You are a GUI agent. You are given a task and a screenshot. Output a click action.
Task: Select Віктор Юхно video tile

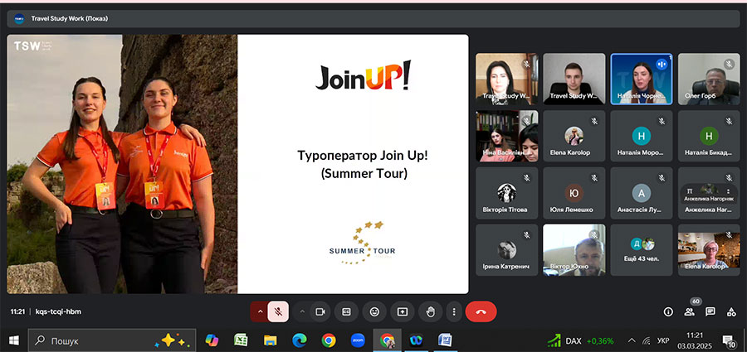point(574,250)
